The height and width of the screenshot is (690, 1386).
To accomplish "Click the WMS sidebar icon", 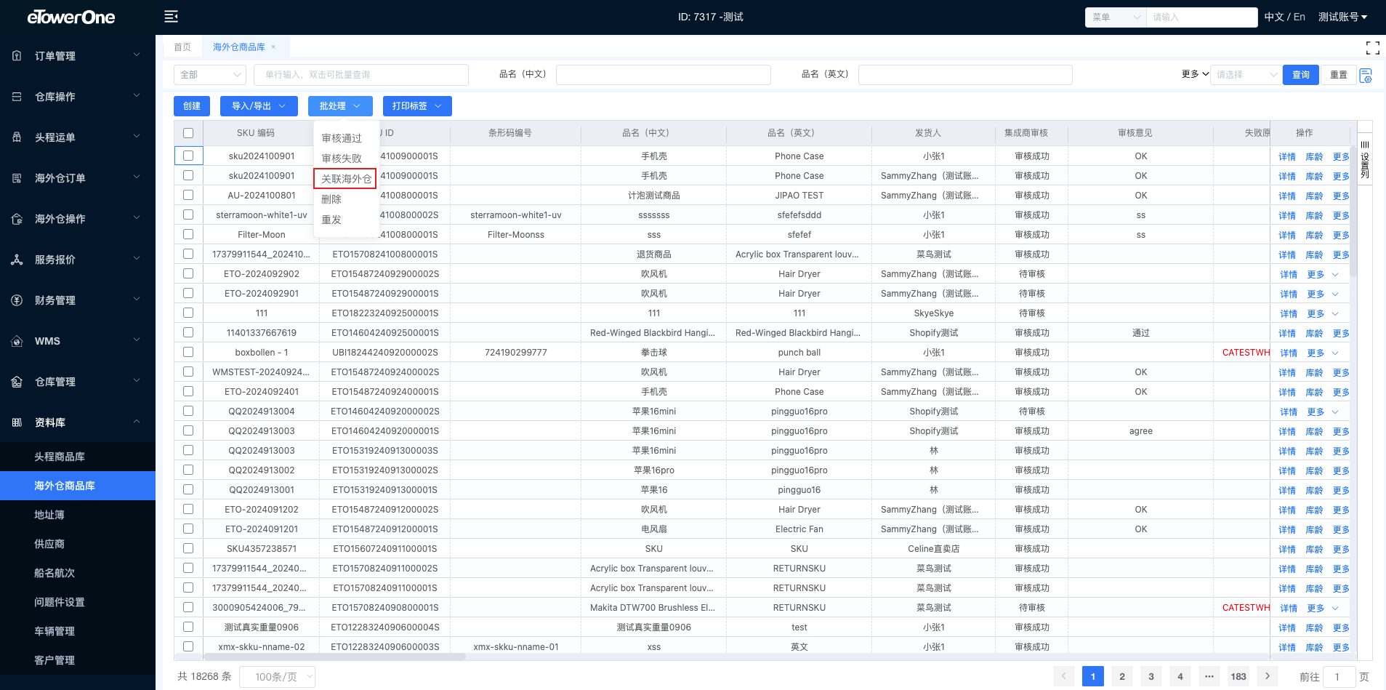I will (17, 341).
